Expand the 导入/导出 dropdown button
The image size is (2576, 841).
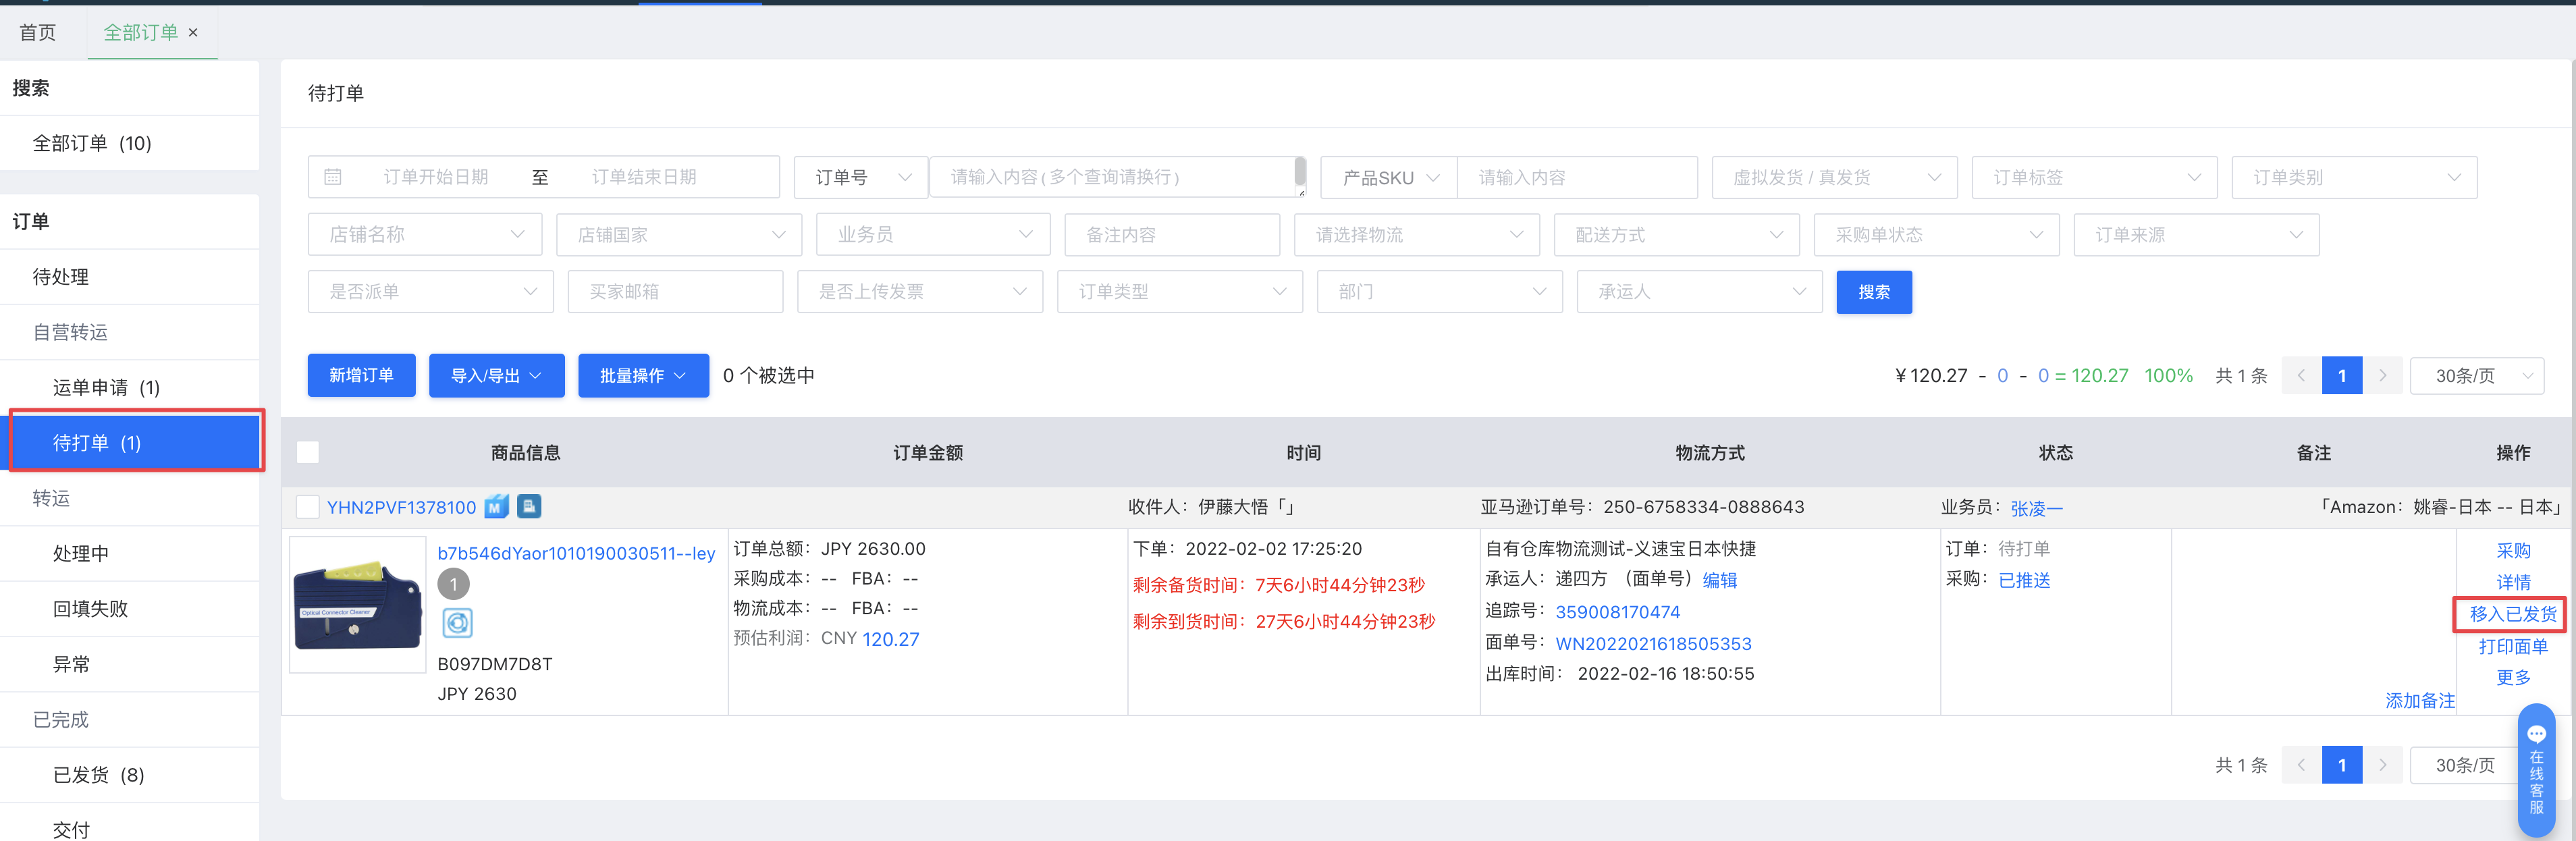(496, 376)
